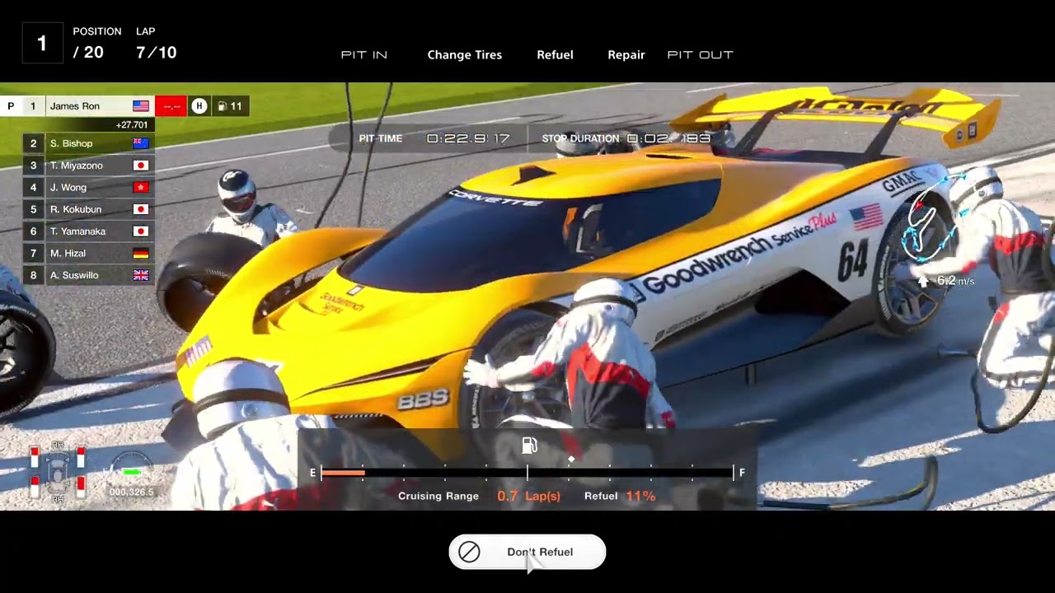Click the tire wear car diagram
The height and width of the screenshot is (593, 1055).
coord(57,472)
